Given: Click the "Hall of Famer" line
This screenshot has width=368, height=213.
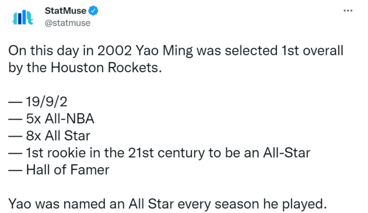Looking at the screenshot, I should (x=68, y=169).
